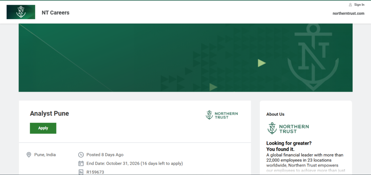Image resolution: width=371 pixels, height=175 pixels.
Task: Click the location pin icon
Action: (x=29, y=155)
